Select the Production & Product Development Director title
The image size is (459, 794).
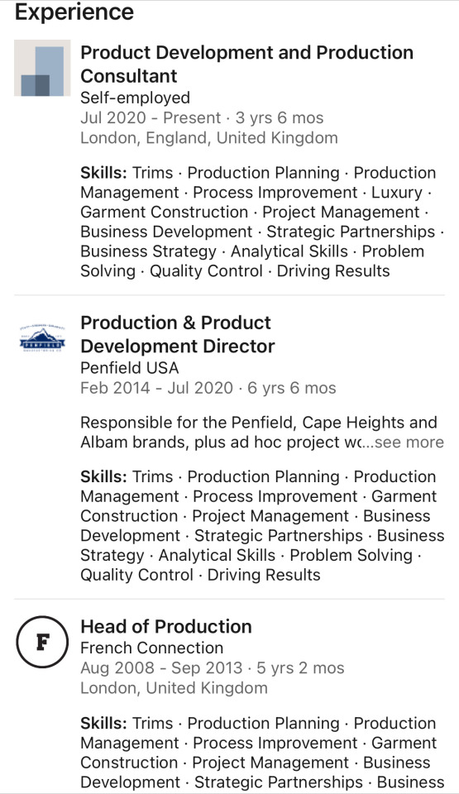pos(178,334)
